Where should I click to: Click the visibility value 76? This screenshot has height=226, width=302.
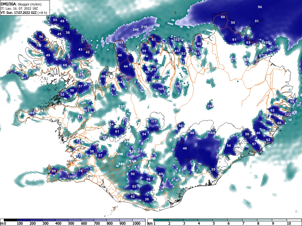click(113, 89)
